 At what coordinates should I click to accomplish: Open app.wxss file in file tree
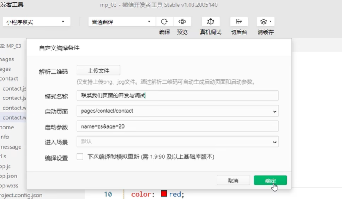[9, 186]
